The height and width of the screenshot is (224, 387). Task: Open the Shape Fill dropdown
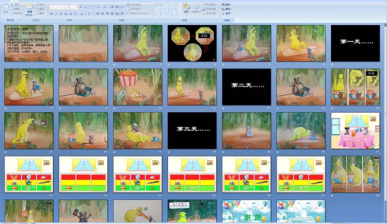[211, 5]
